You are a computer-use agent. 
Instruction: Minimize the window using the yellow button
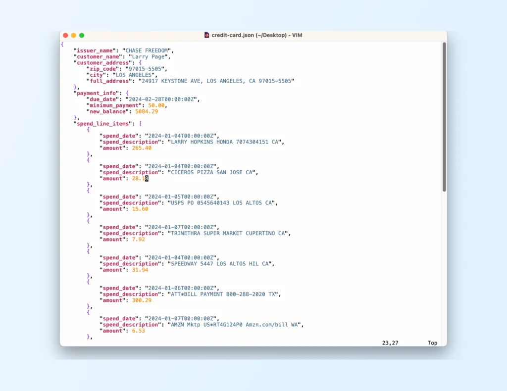[73, 35]
